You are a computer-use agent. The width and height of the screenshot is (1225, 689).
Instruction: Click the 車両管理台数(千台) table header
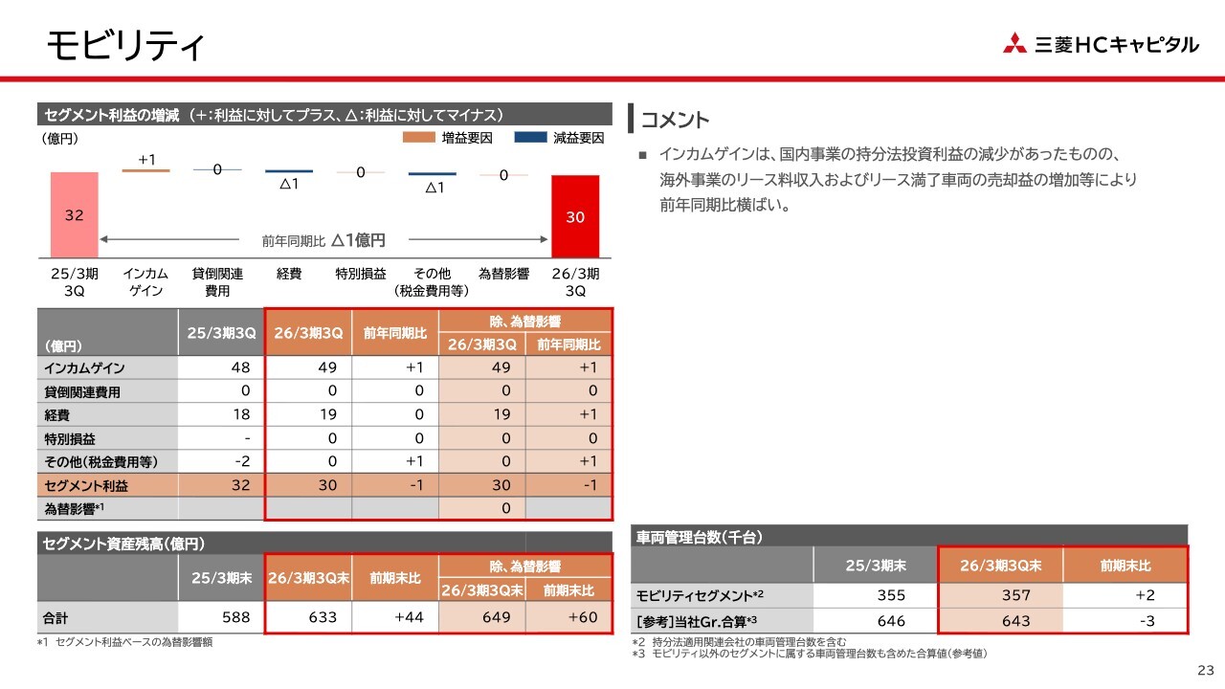tap(700, 537)
